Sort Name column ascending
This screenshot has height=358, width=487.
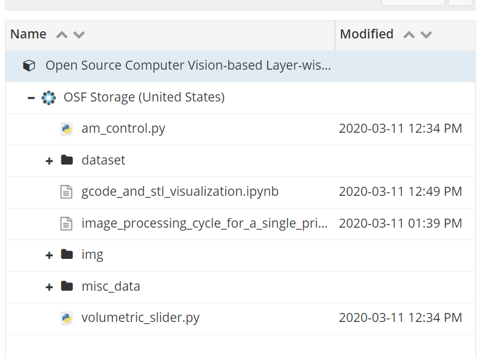[62, 35]
